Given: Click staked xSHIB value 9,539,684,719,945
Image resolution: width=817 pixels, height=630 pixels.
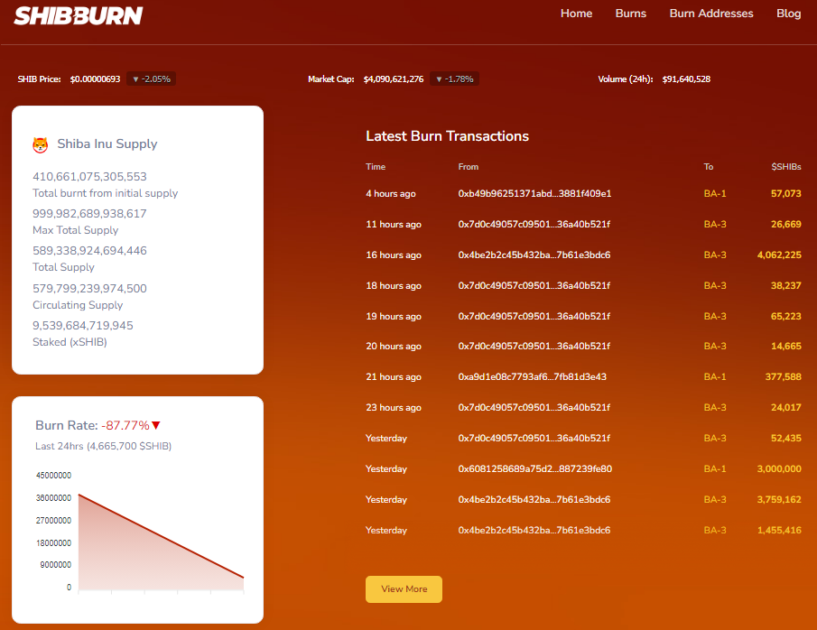Looking at the screenshot, I should pos(83,326).
